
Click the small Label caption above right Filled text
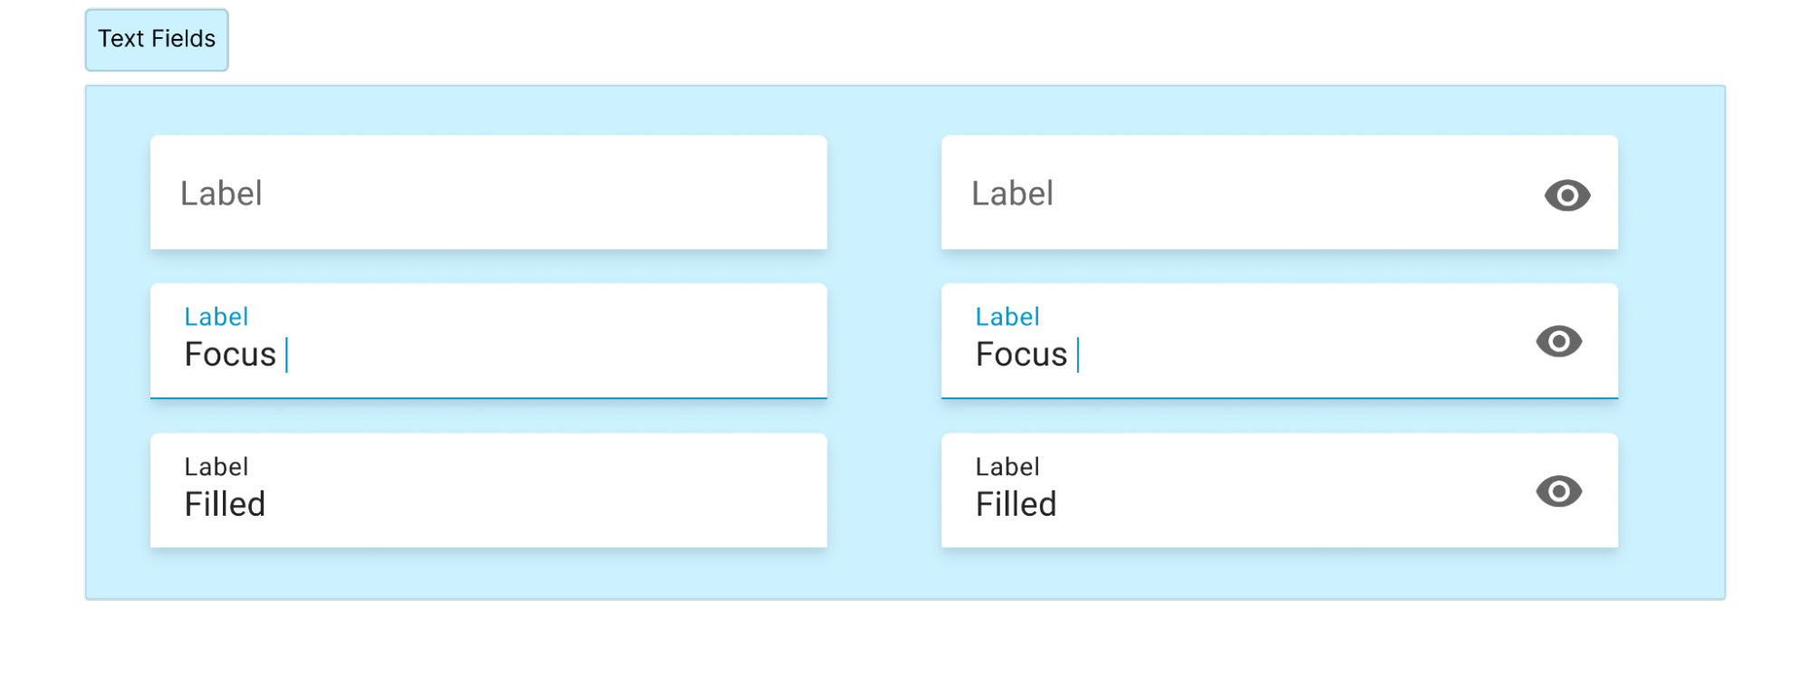1007,467
